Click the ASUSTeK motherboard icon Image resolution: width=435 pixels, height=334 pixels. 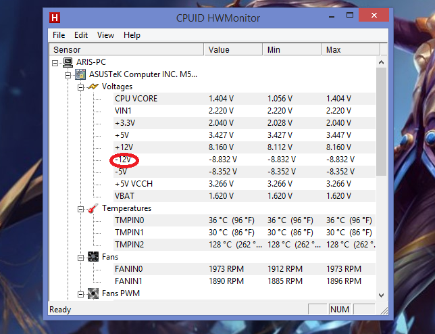click(x=80, y=74)
